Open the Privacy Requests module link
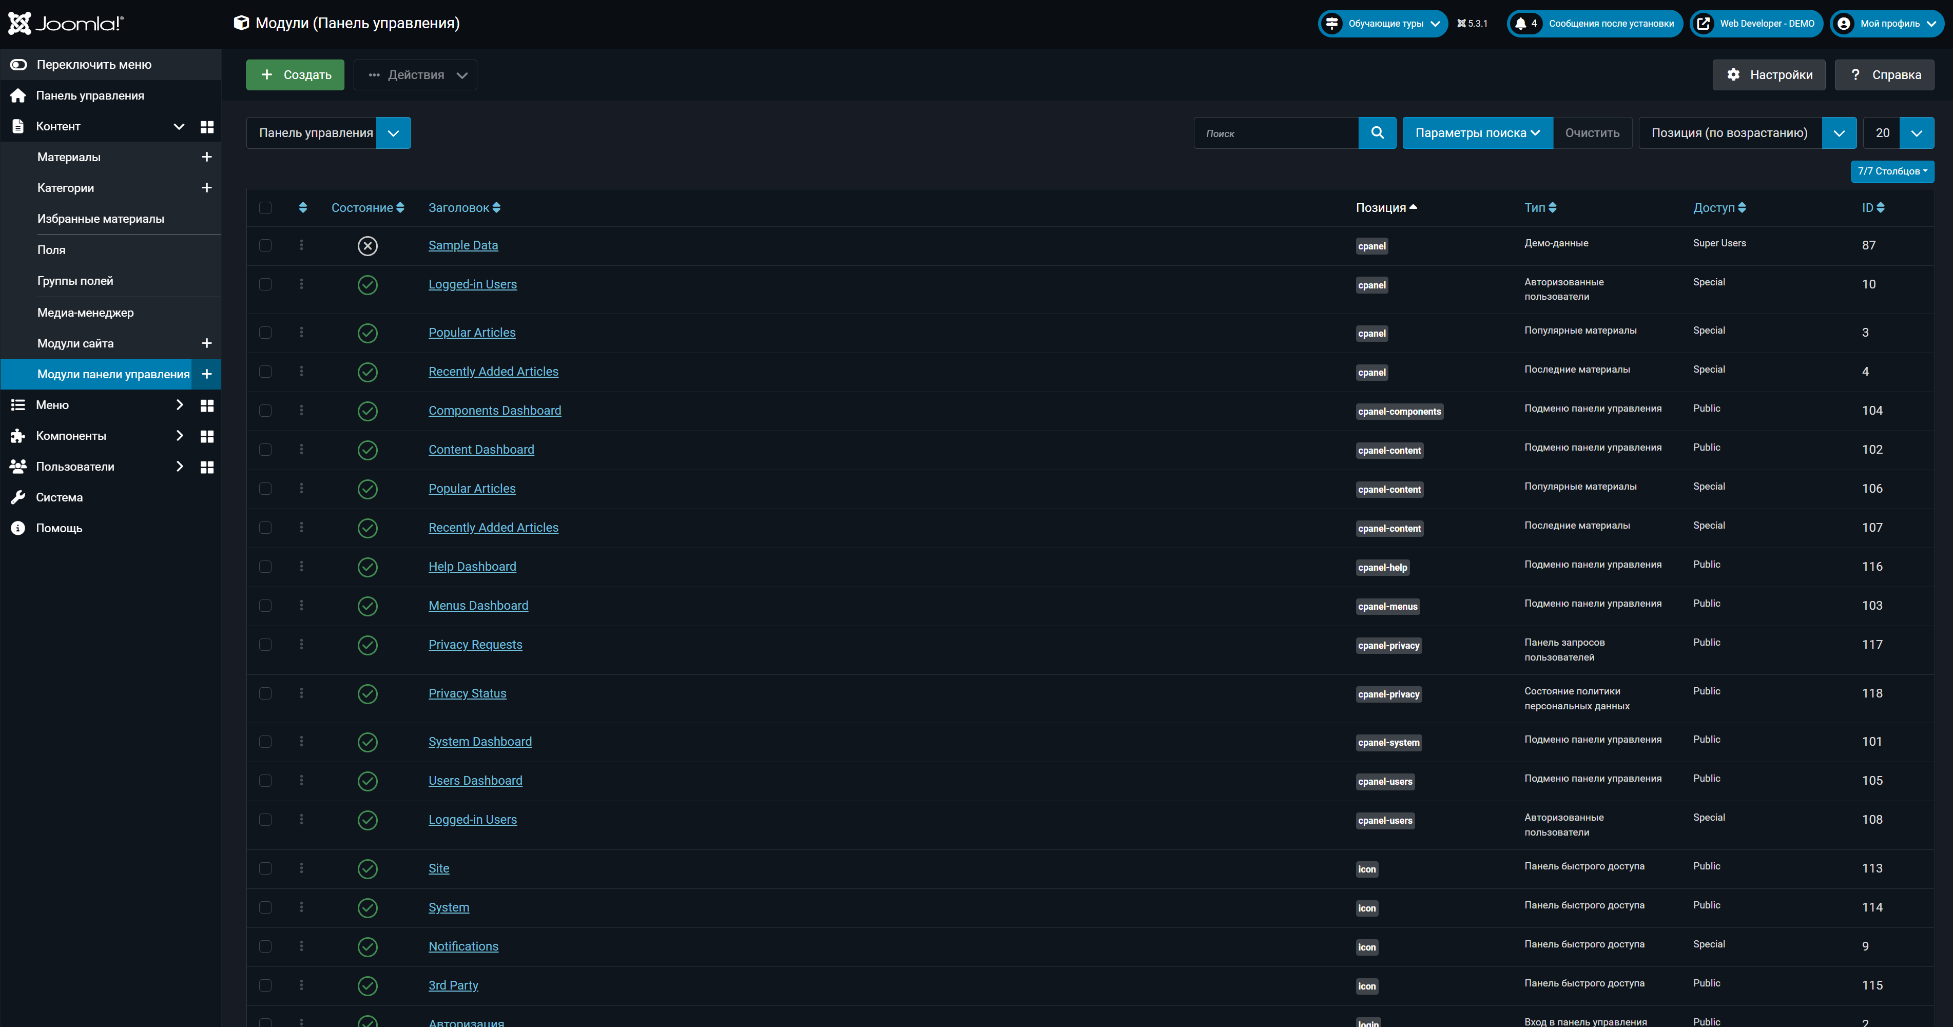 tap(475, 644)
